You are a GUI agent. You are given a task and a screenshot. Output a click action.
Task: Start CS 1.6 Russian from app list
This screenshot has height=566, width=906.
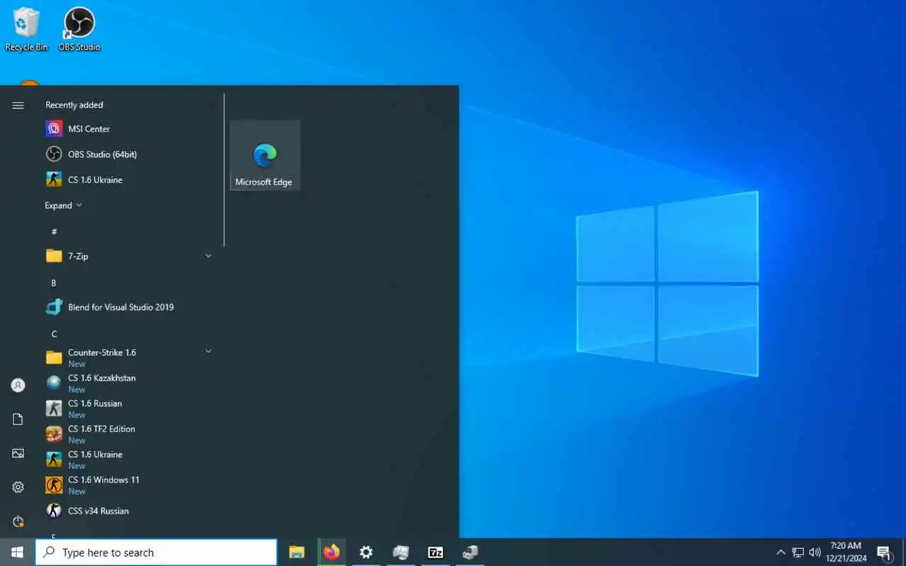click(x=127, y=408)
